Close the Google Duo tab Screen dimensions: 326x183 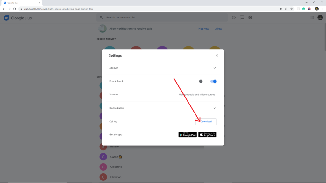pyautogui.click(x=39, y=3)
